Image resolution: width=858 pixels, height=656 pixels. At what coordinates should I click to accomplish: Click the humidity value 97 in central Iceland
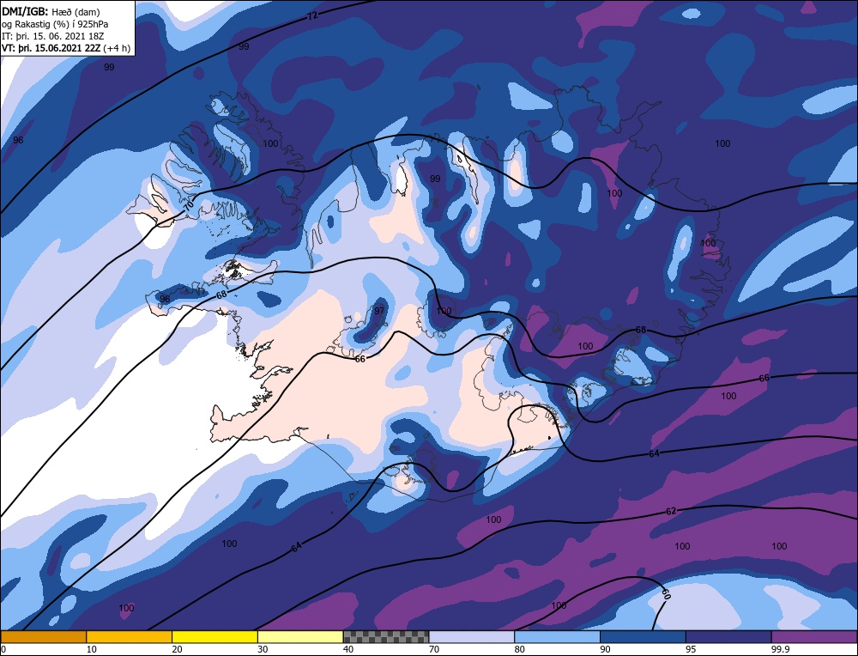[x=379, y=311]
